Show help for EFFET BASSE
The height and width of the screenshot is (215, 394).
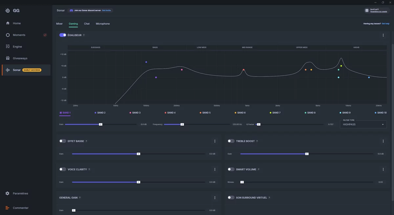(x=86, y=141)
